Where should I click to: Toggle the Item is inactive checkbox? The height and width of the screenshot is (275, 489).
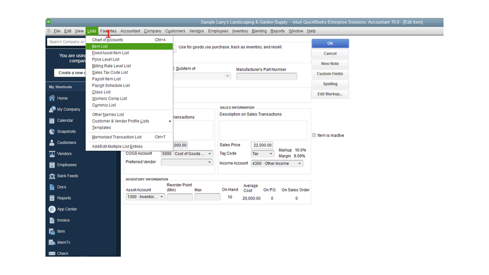click(314, 136)
